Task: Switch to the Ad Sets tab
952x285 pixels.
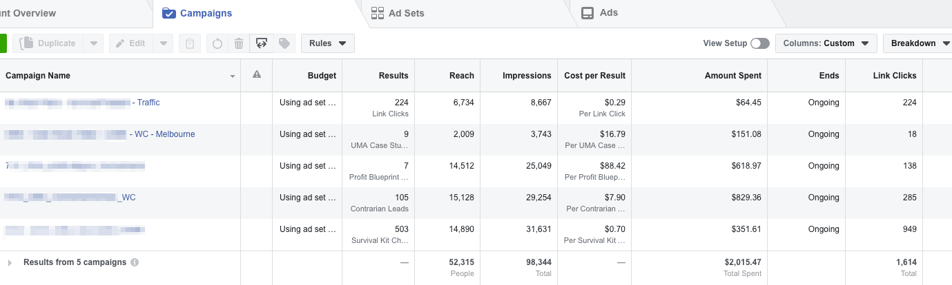Action: [x=398, y=13]
